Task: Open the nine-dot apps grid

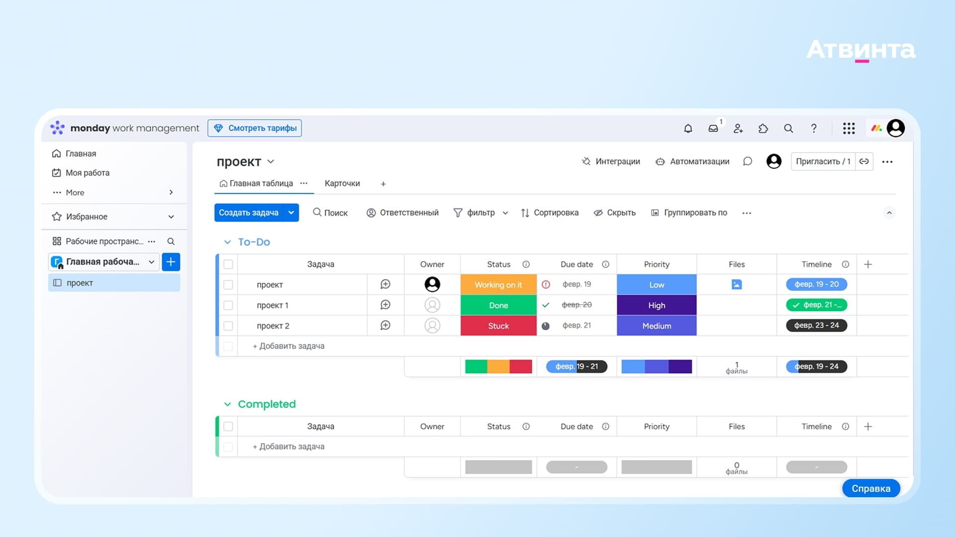Action: (849, 128)
